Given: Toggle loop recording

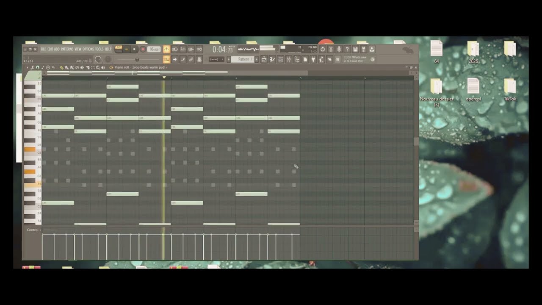Looking at the screenshot, I should (199, 49).
